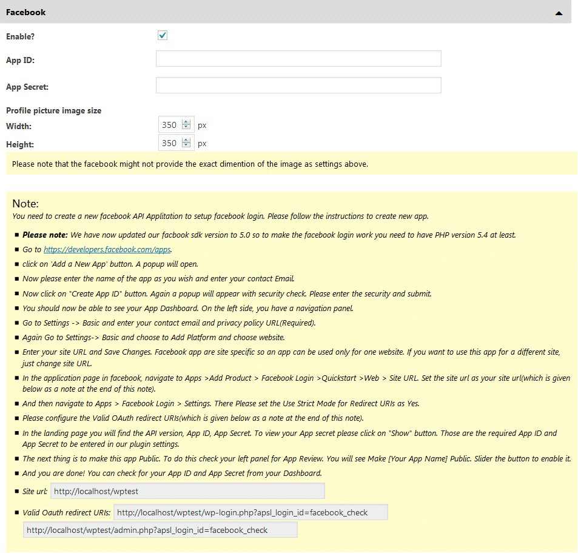This screenshot has width=578, height=559.
Task: Click the dimension notice about facebook image
Action: coord(190,164)
